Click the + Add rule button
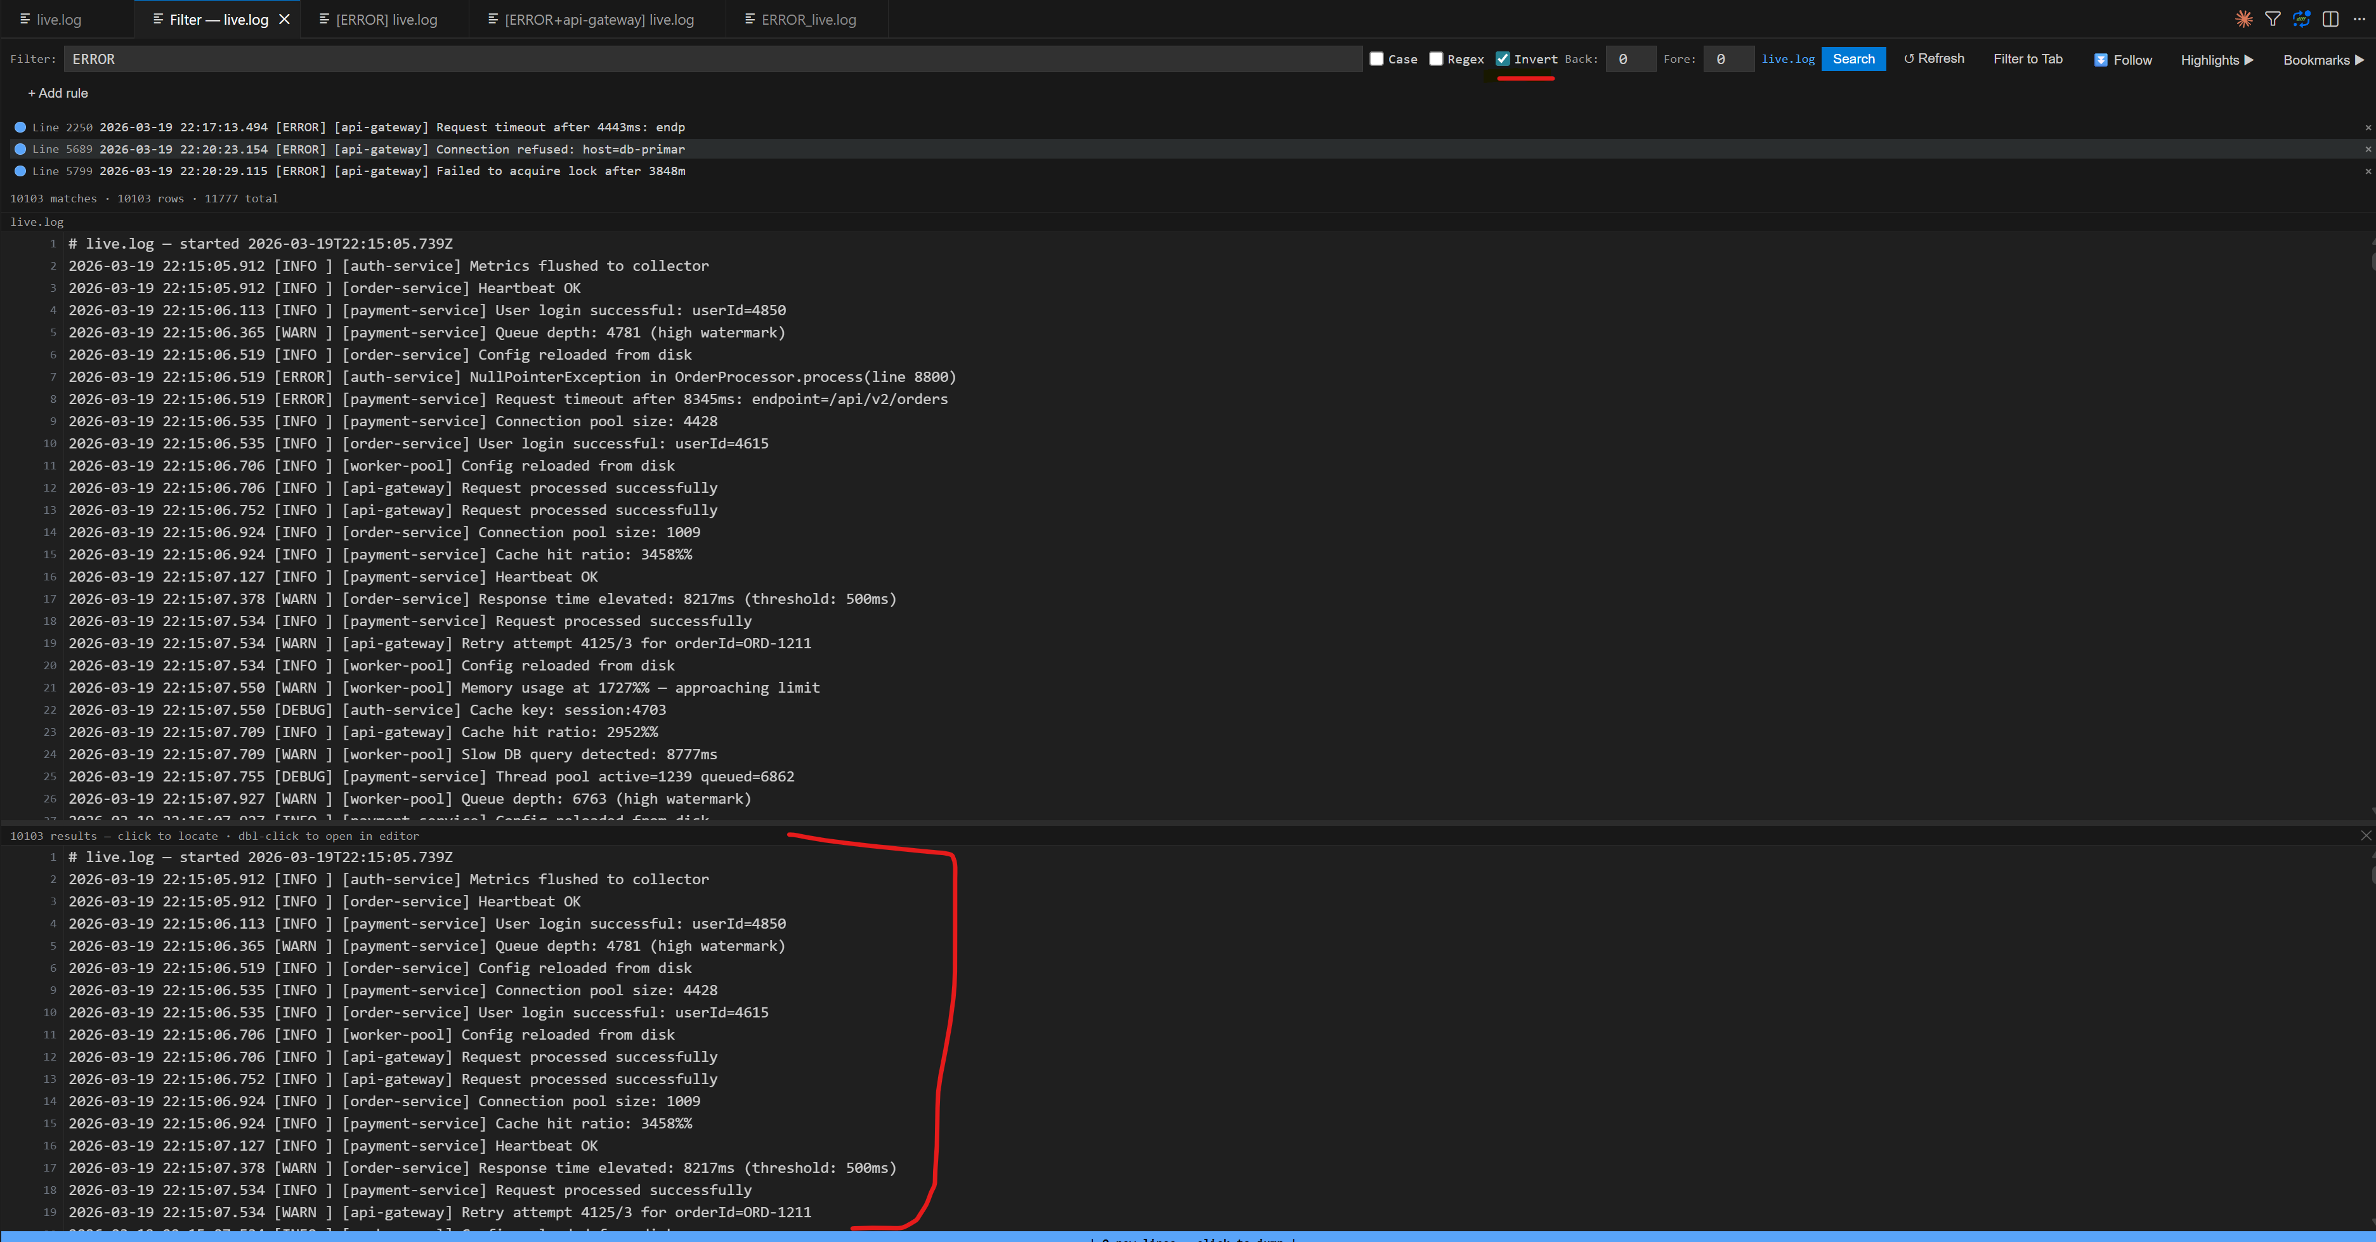This screenshot has height=1242, width=2376. (58, 93)
